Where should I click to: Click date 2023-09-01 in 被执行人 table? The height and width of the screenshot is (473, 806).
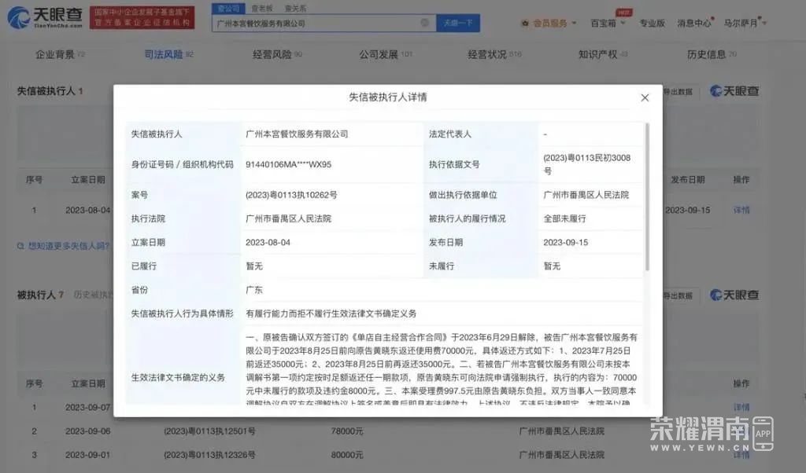point(87,455)
